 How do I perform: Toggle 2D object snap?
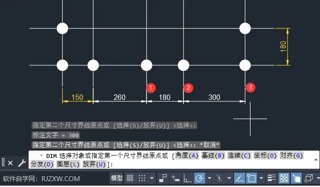tap(251, 178)
